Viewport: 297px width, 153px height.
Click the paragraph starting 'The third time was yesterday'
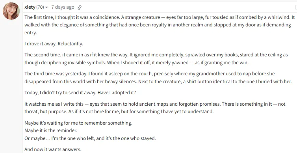pyautogui.click(x=158, y=78)
